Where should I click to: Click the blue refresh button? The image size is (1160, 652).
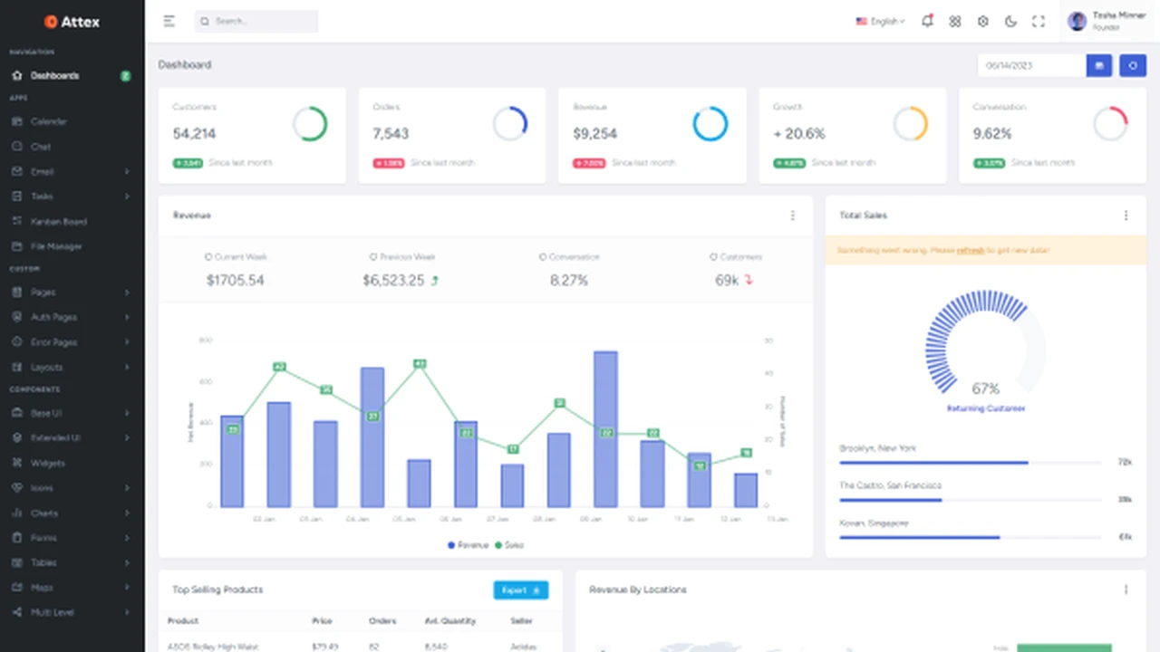coord(1133,65)
